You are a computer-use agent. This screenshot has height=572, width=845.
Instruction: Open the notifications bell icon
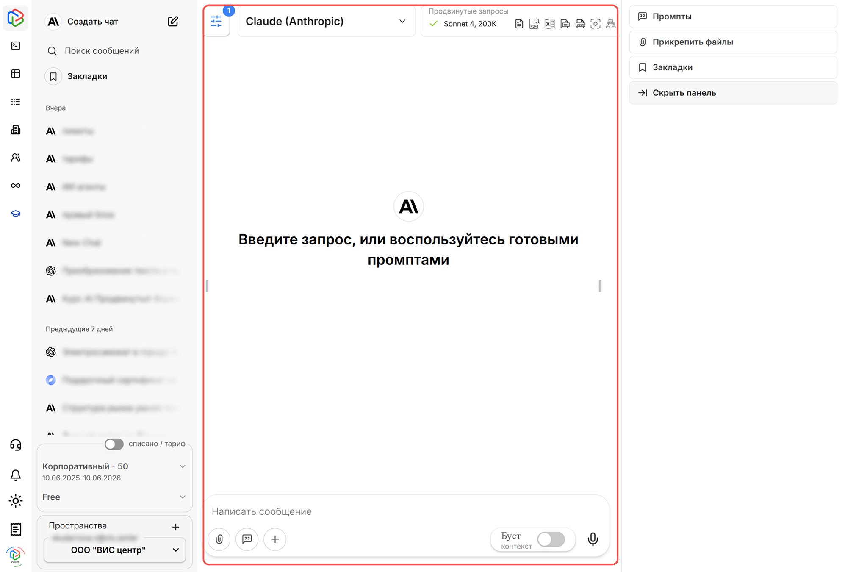16,475
